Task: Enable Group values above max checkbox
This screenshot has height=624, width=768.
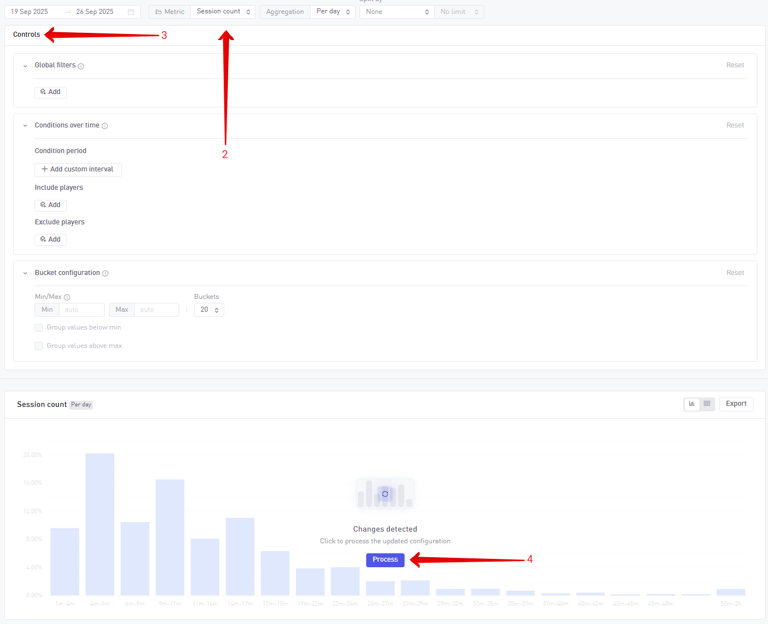Action: [x=39, y=346]
